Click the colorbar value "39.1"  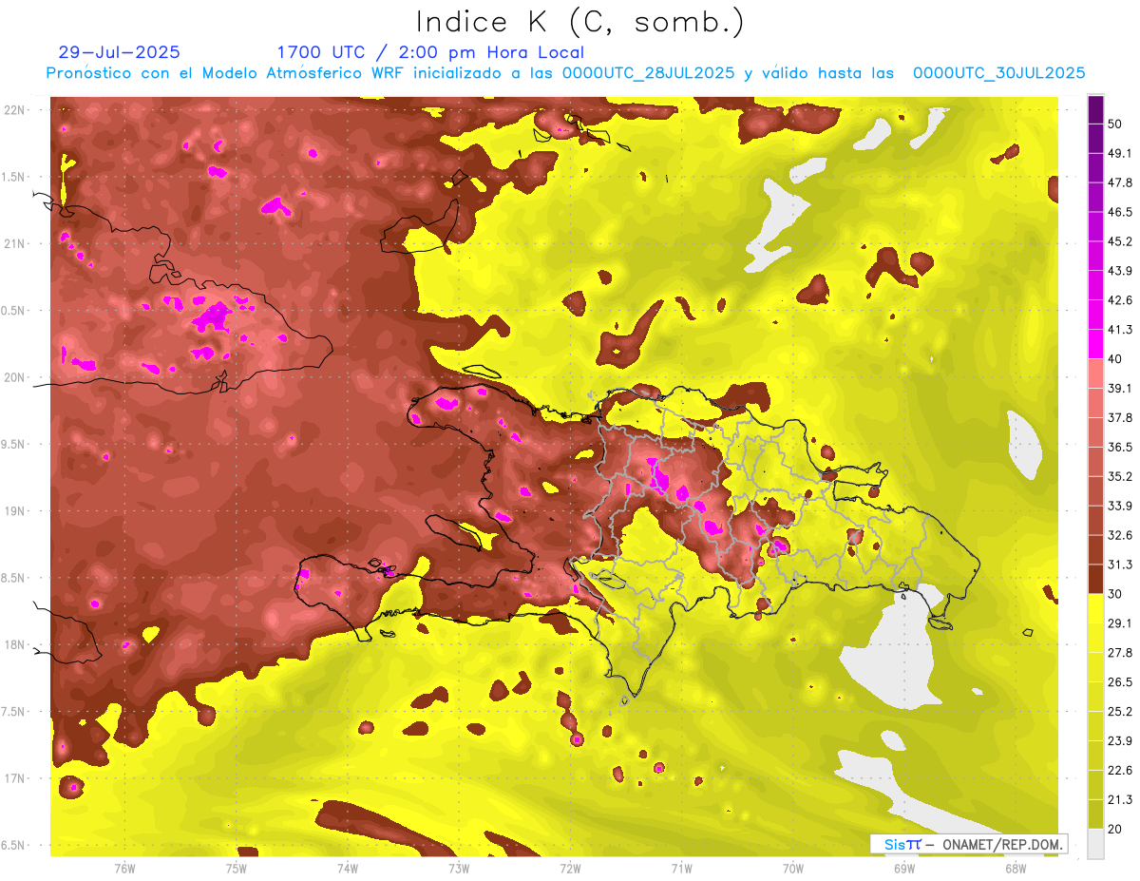click(1120, 388)
